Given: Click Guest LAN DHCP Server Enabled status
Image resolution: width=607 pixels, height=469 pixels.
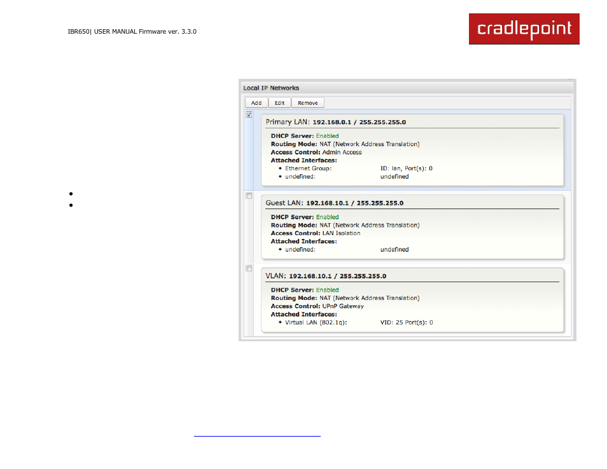Looking at the screenshot, I should point(305,217).
